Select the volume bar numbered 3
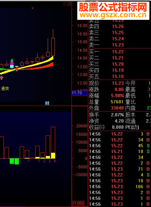Image resolution: width=151 pixels, height=207 pixels. (48, 147)
